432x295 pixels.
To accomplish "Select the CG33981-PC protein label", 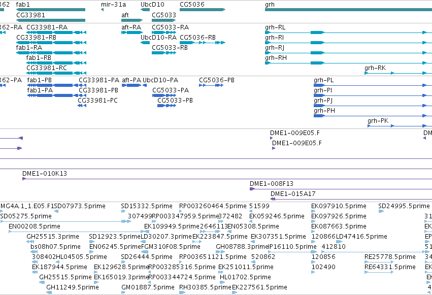I will (98, 101).
